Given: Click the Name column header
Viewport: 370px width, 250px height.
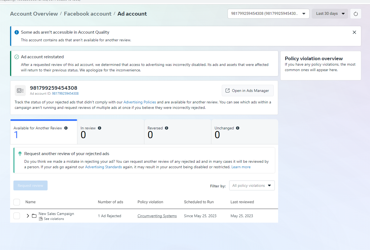Looking at the screenshot, I should coord(31,202).
